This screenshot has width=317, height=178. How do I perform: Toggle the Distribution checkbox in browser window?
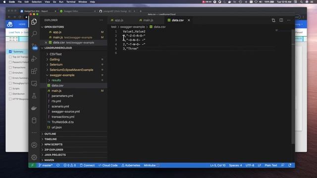10,93
